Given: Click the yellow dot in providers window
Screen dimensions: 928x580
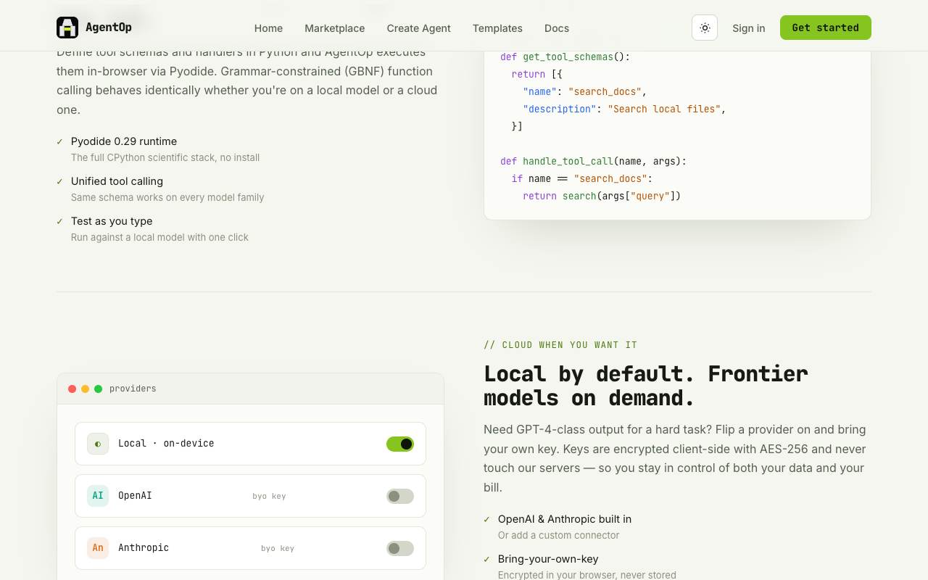Looking at the screenshot, I should tap(86, 389).
